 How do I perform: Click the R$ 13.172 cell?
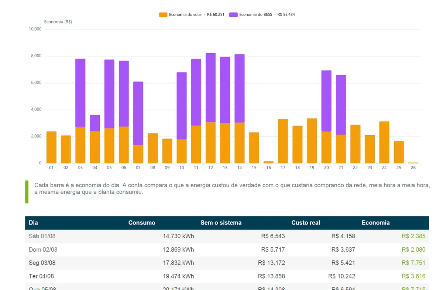[271, 263]
